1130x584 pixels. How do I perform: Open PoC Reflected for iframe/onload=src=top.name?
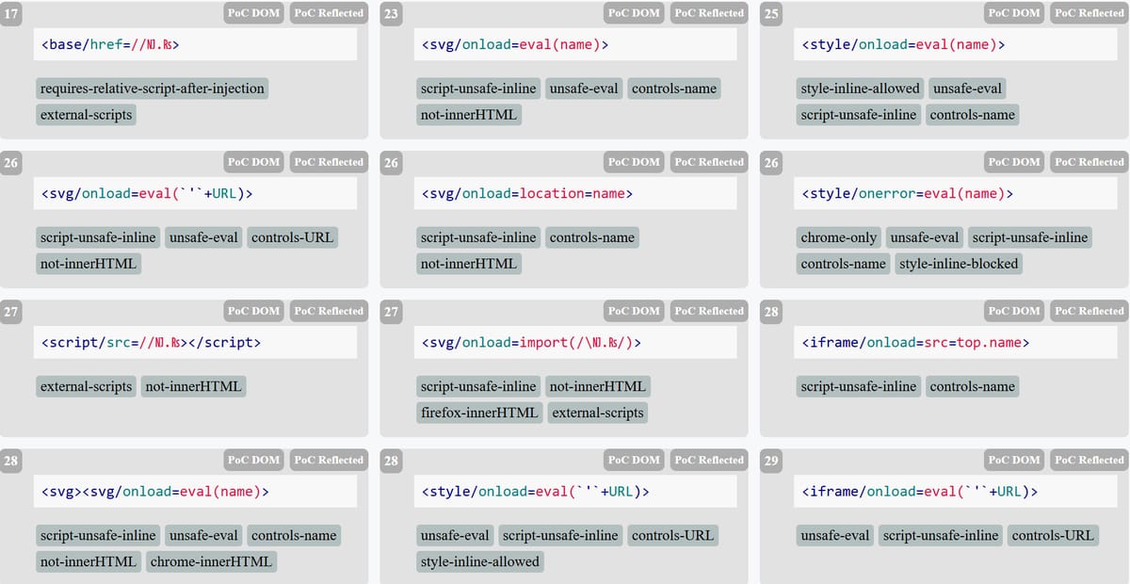tap(1090, 311)
